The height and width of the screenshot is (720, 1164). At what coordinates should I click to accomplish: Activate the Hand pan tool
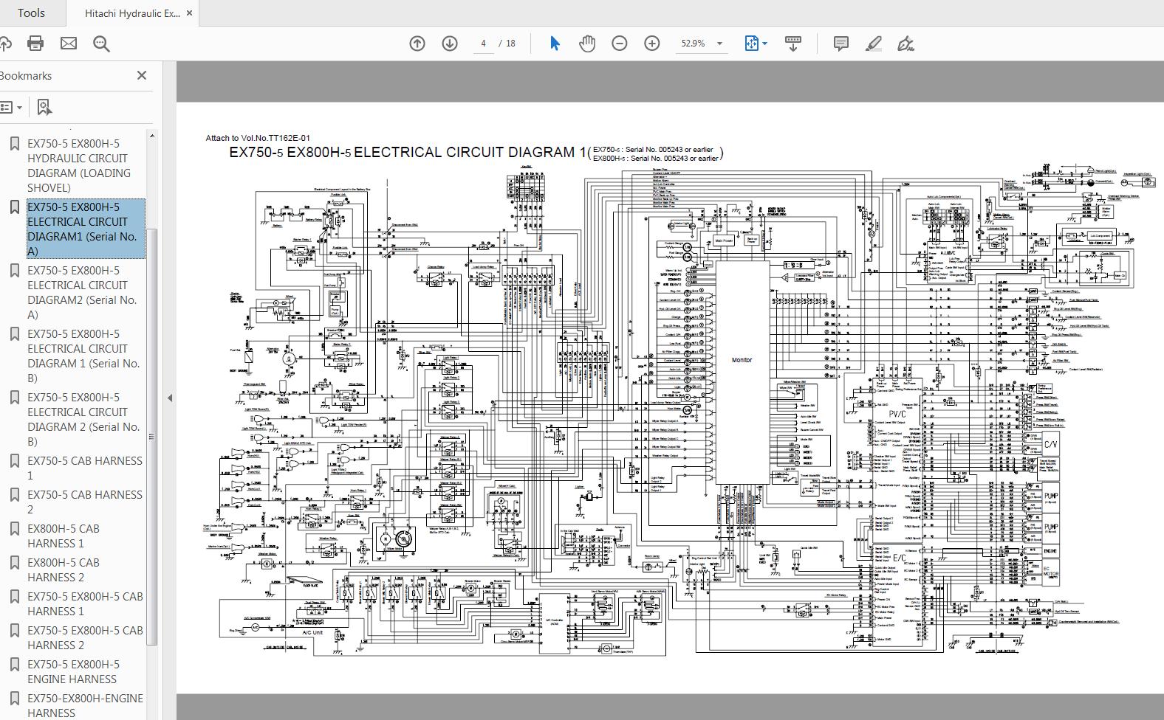pos(587,44)
